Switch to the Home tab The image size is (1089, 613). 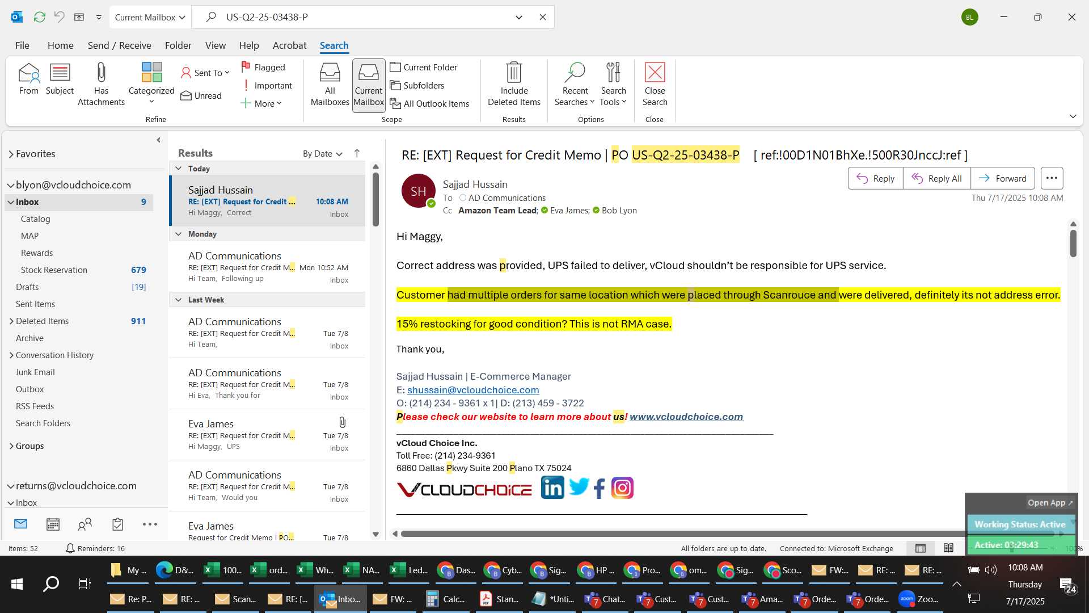click(x=60, y=45)
